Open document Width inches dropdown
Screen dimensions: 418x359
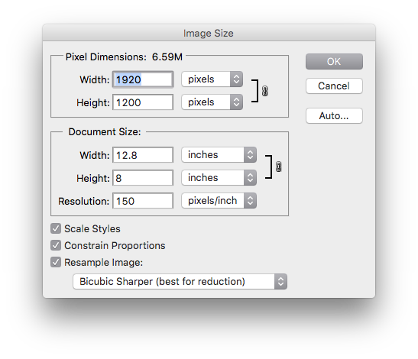point(219,155)
